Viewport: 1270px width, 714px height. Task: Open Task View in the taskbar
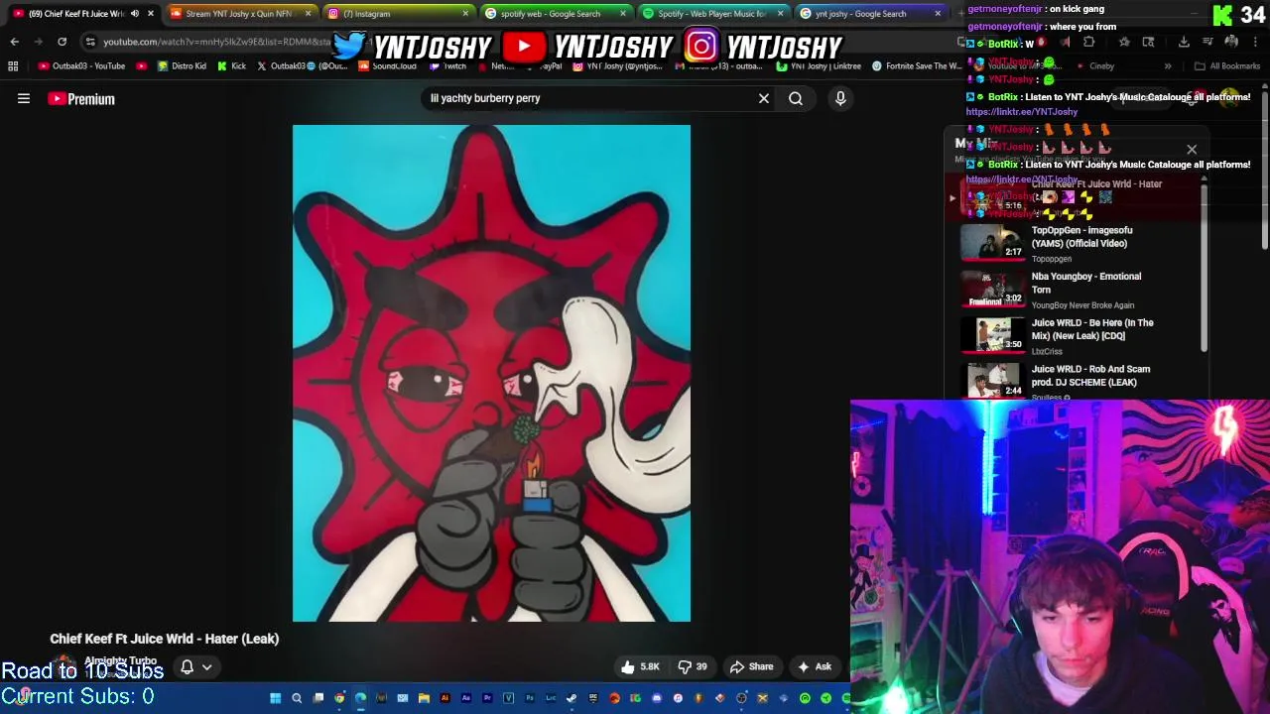click(317, 698)
